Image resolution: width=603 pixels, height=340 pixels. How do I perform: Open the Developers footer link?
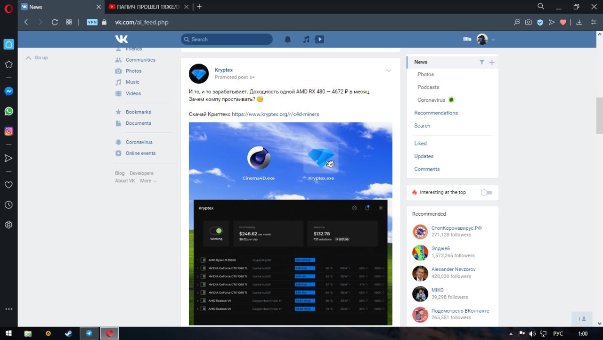coord(141,173)
